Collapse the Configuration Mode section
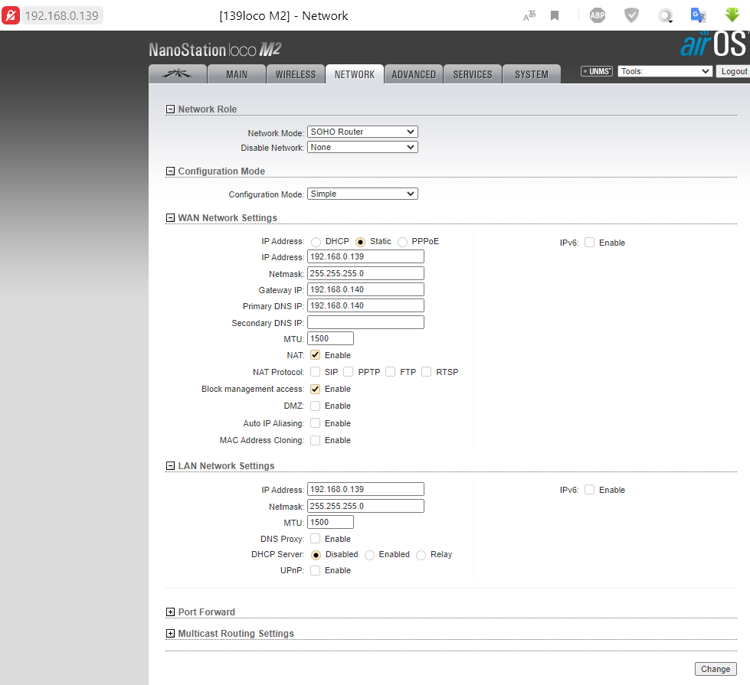750x685 pixels. pos(170,171)
